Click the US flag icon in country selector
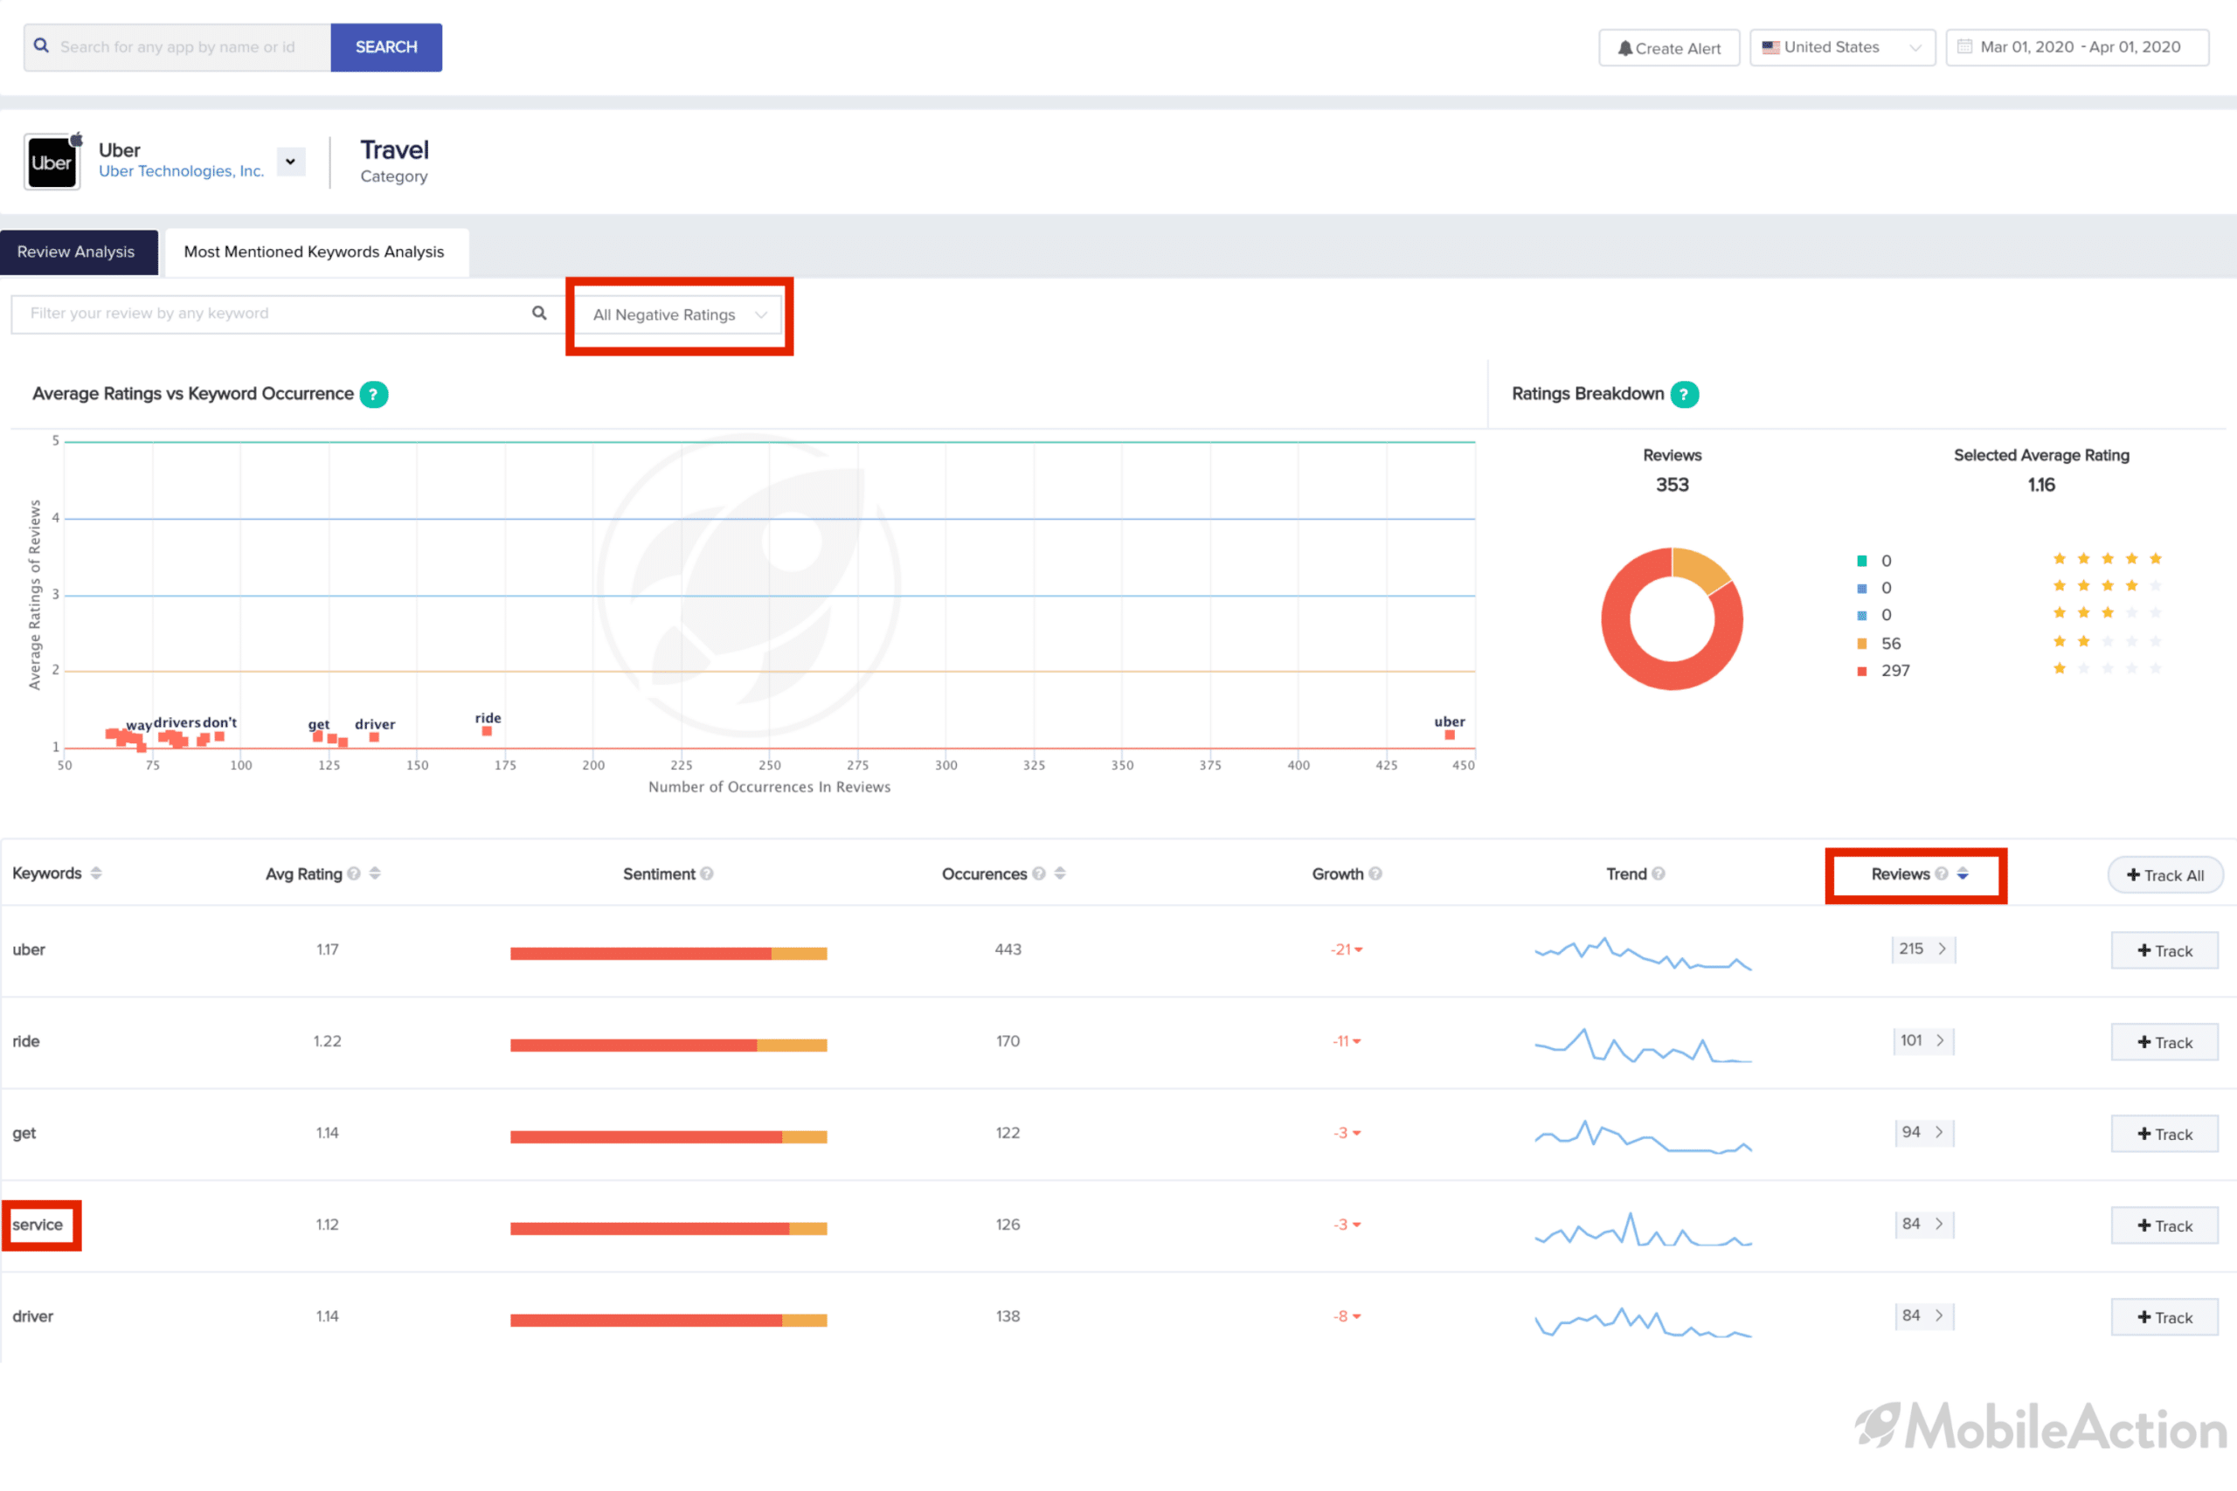This screenshot has width=2237, height=1491. click(1770, 46)
